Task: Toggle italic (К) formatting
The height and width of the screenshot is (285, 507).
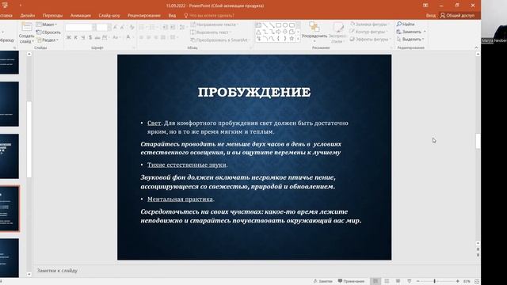Action: coord(76,38)
